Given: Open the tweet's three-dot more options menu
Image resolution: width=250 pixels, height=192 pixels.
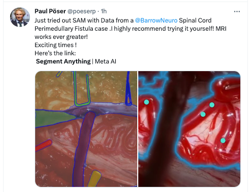Looking at the screenshot, I should [237, 12].
